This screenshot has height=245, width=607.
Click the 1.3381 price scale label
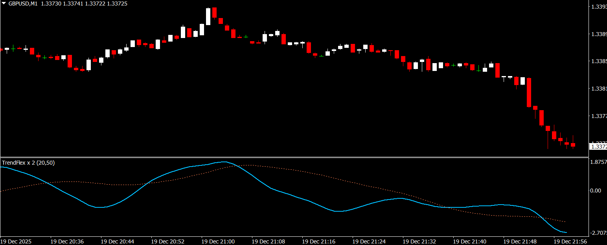point(599,89)
